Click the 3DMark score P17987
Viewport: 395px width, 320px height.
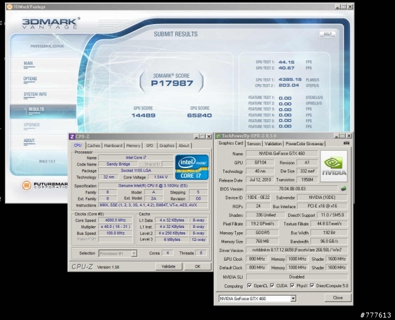[172, 83]
